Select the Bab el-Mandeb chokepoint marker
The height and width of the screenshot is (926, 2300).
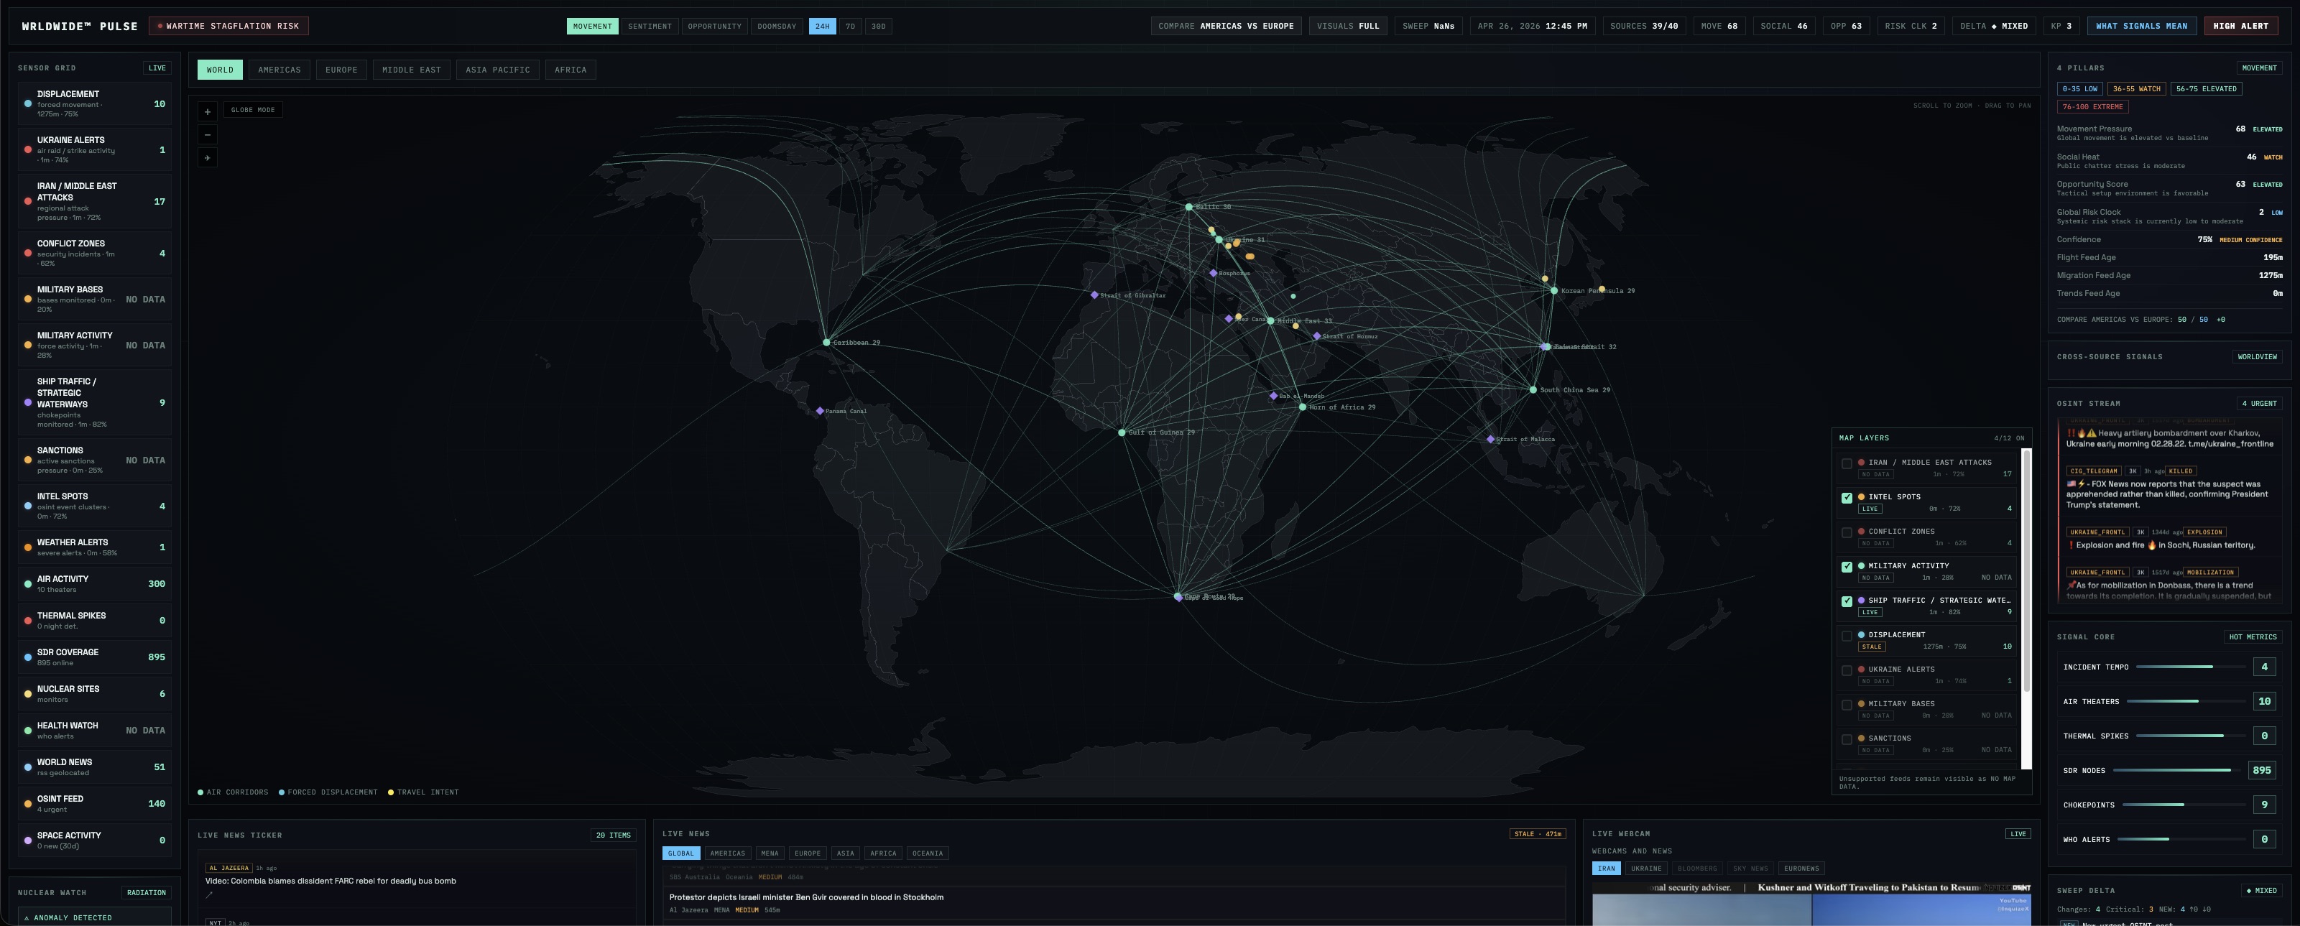point(1274,396)
